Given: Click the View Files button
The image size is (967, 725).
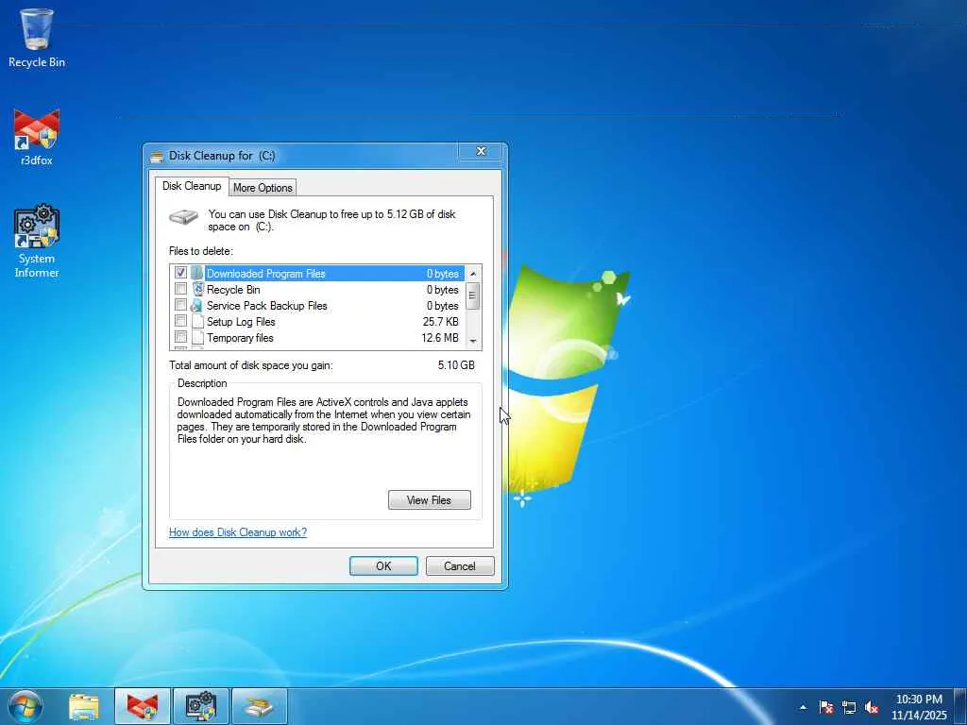Looking at the screenshot, I should pyautogui.click(x=430, y=500).
